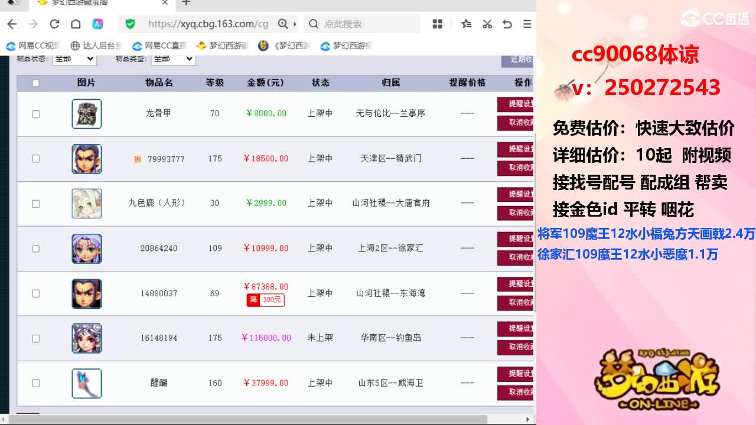Viewport: 756px width, 425px height.
Task: Go forward with the forward arrow
Action: click(33, 24)
